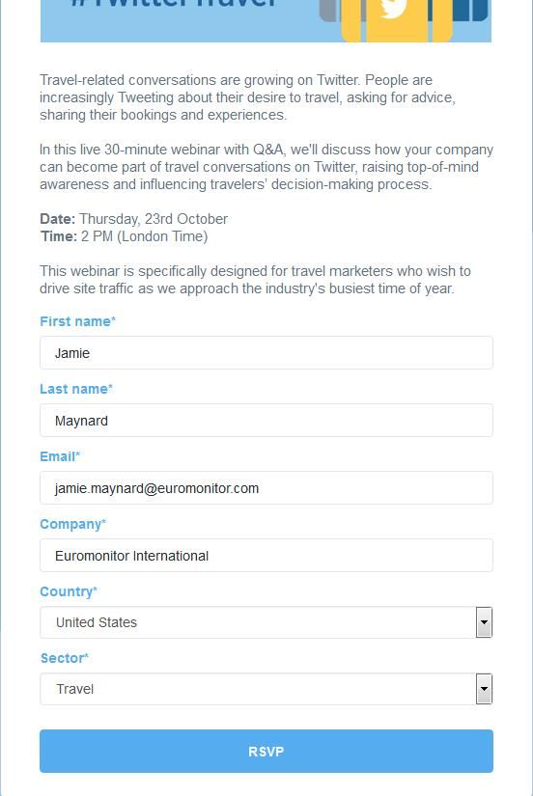The image size is (533, 796).
Task: Click the Date line reading Thursday, 23rd October
Action: pos(134,219)
